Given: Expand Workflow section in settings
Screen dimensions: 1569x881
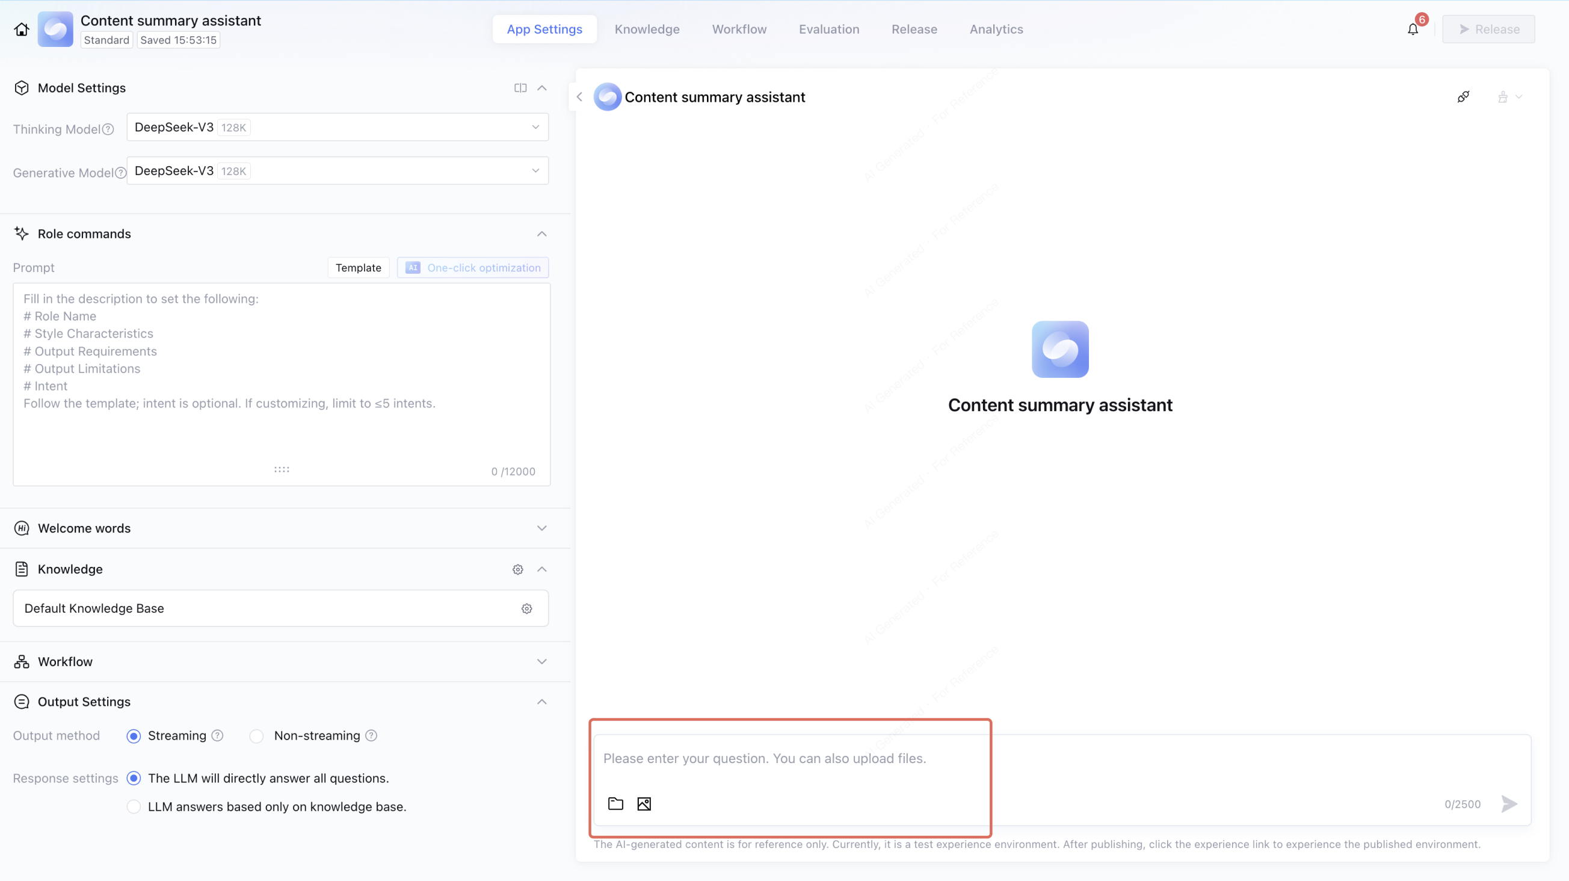Looking at the screenshot, I should coord(541,662).
